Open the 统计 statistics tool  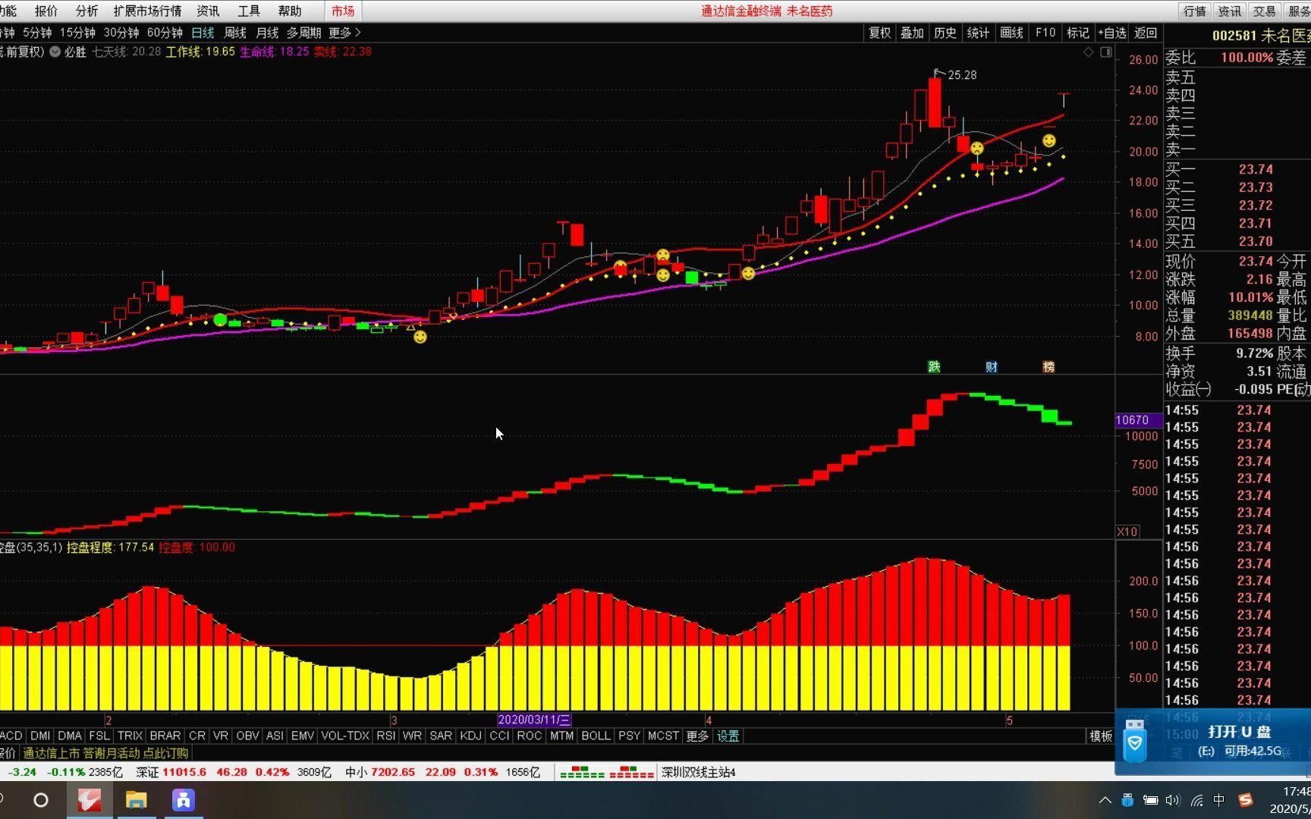978,33
